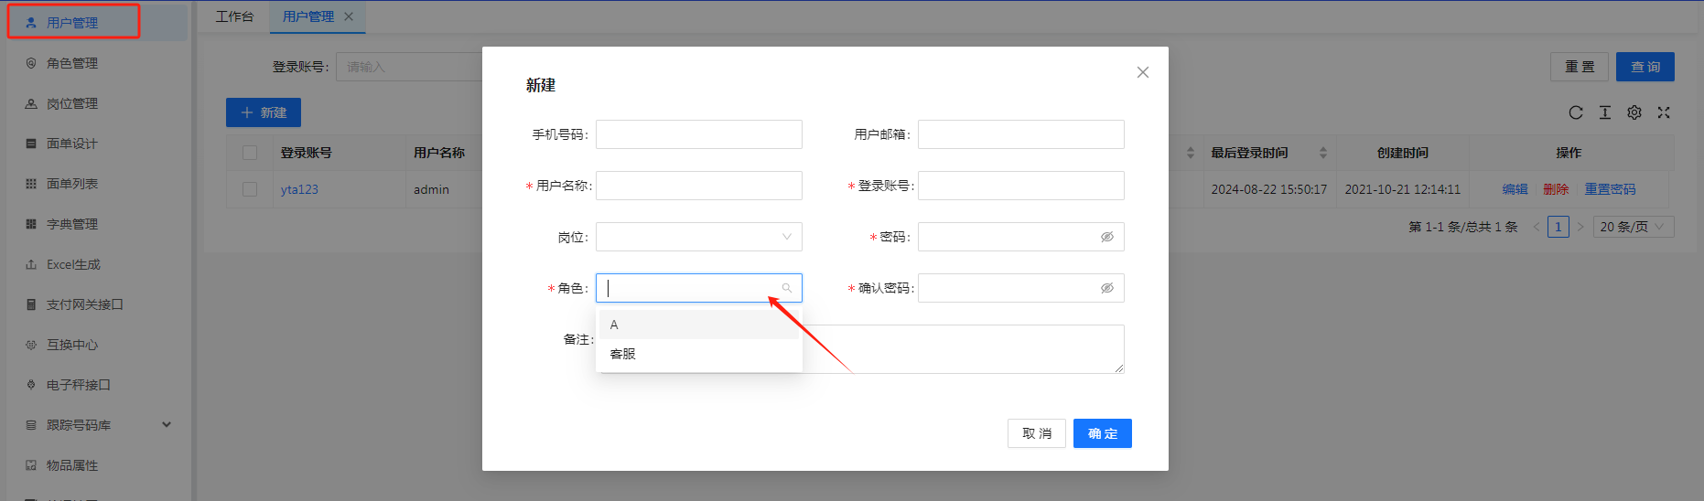Toggle fullscreen with the expand icon

coord(1663,112)
